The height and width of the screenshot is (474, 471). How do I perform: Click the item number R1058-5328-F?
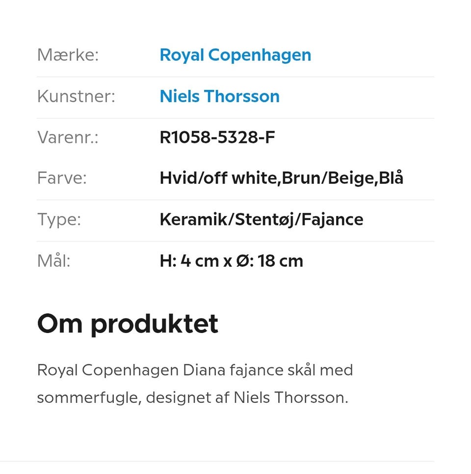(217, 138)
